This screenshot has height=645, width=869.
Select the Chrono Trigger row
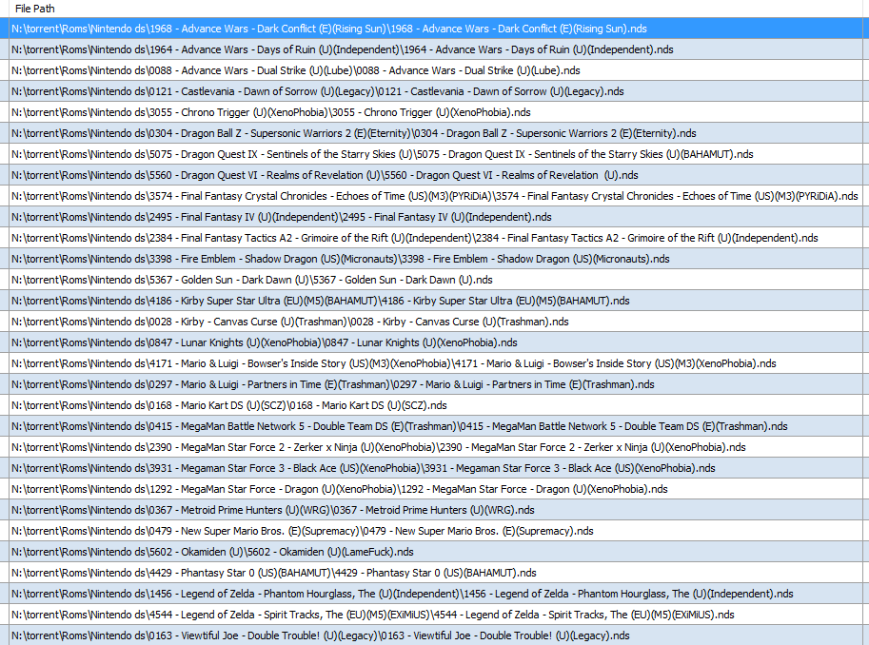[x=436, y=112]
